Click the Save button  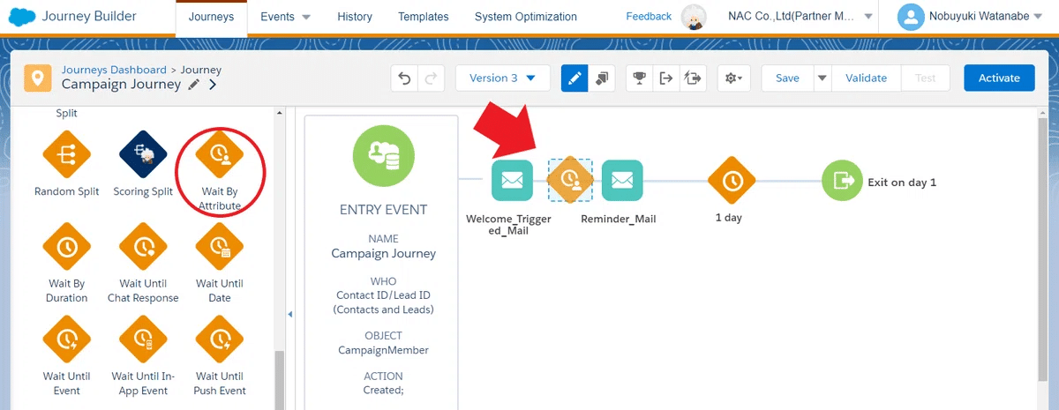click(x=787, y=78)
